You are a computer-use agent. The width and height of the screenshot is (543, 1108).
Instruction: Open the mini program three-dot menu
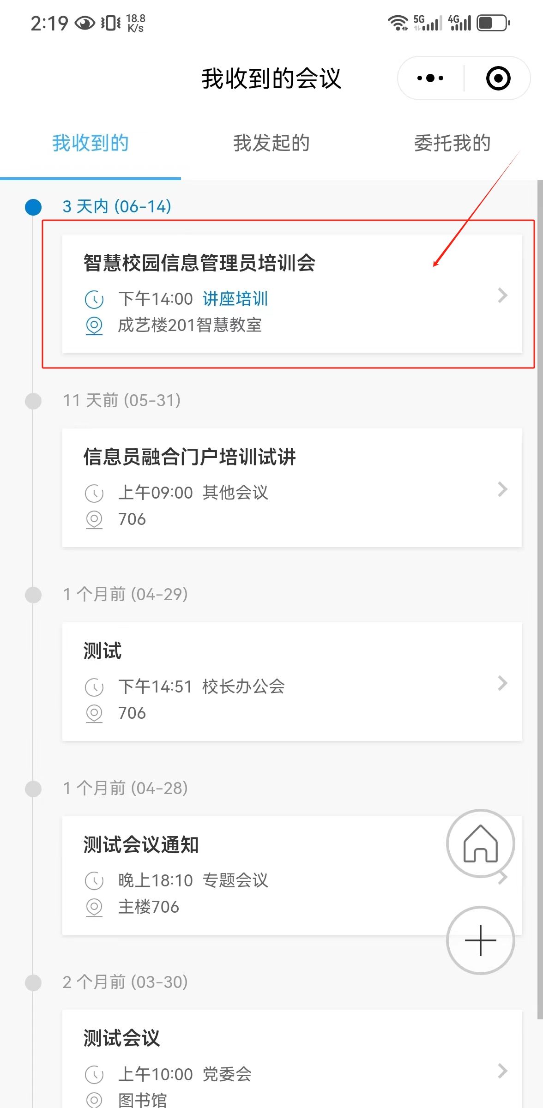pos(430,78)
